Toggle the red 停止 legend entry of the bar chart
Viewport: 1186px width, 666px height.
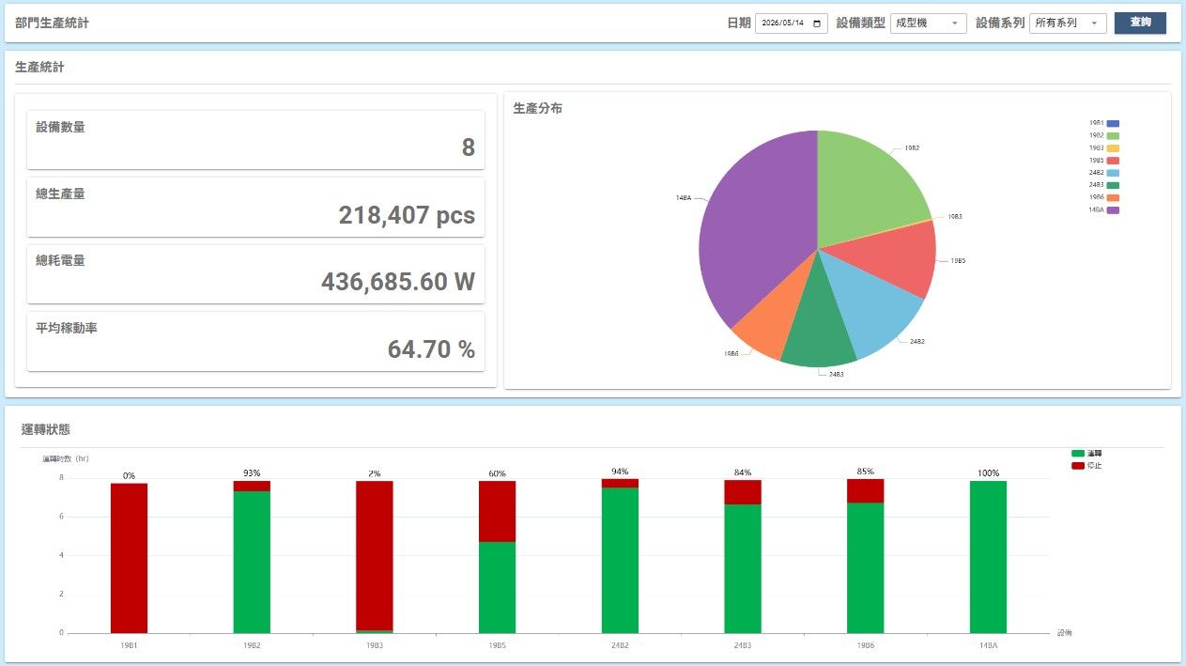click(1086, 466)
